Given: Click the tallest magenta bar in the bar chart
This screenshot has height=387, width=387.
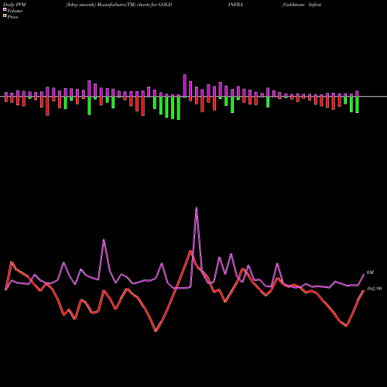Looking at the screenshot, I should (x=185, y=86).
